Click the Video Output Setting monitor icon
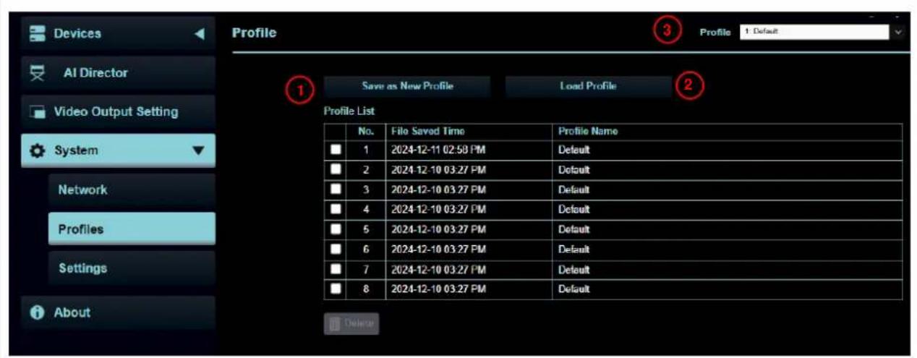Viewport: 917px width, 358px height. coord(36,112)
